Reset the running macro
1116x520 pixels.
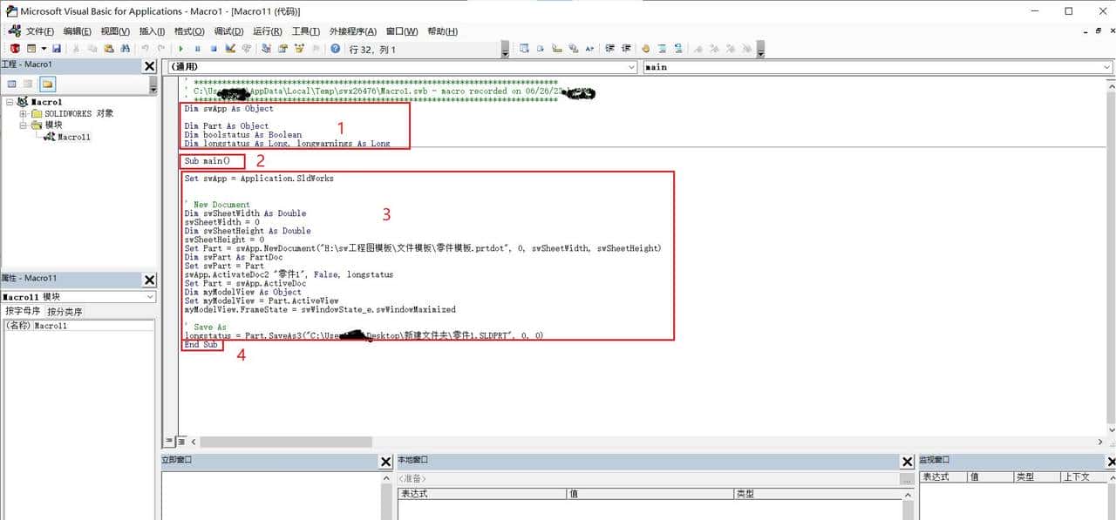pos(214,48)
